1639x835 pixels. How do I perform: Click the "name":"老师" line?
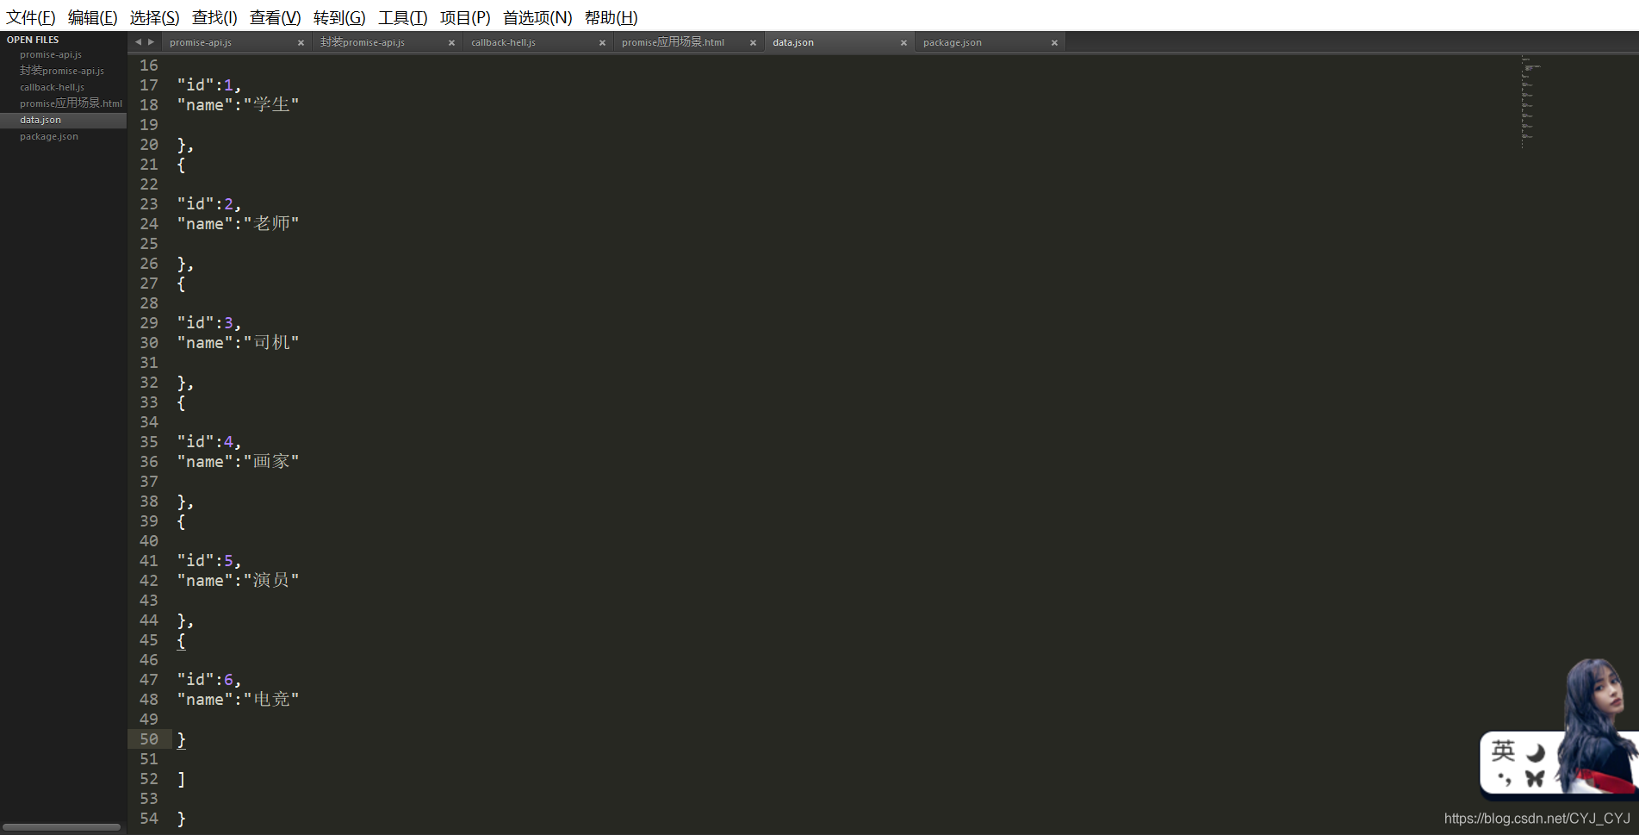tap(238, 224)
